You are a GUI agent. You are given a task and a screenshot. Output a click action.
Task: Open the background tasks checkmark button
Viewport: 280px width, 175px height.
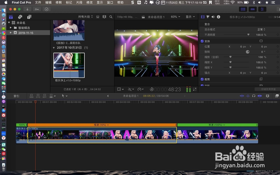coord(46,9)
